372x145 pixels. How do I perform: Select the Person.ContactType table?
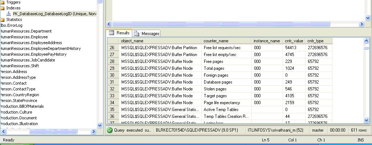pyautogui.click(x=18, y=89)
